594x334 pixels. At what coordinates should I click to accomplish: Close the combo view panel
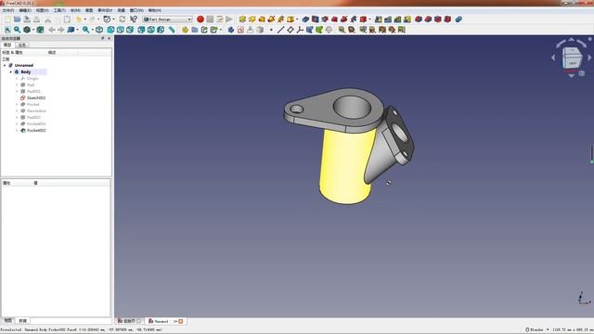110,38
